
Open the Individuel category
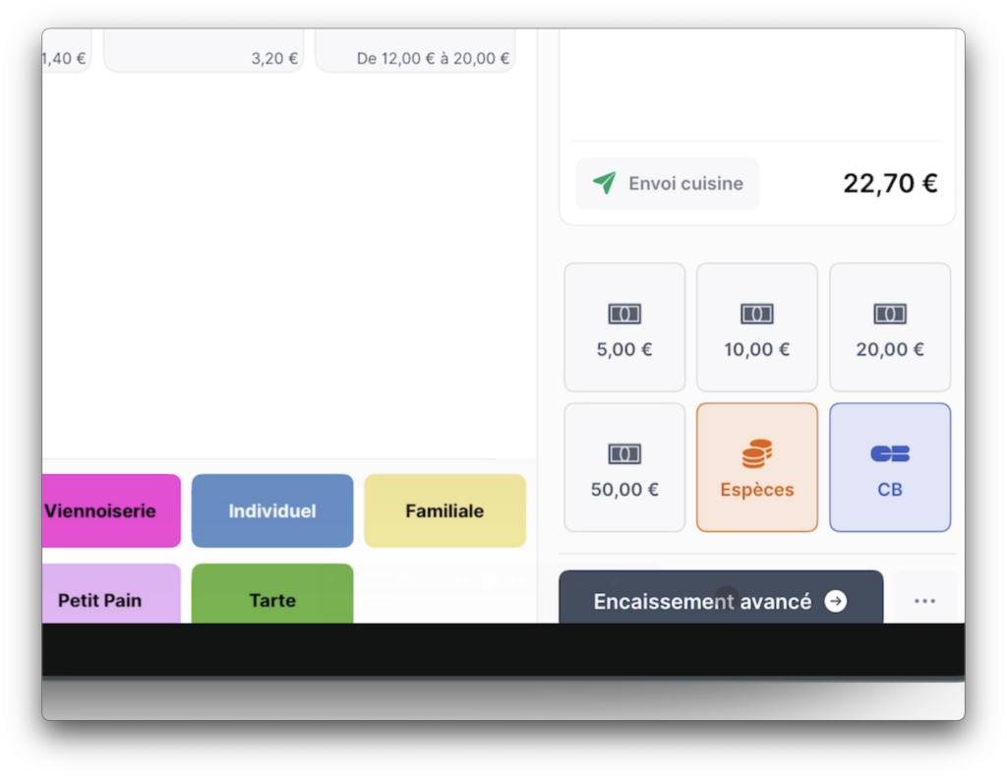pos(272,510)
